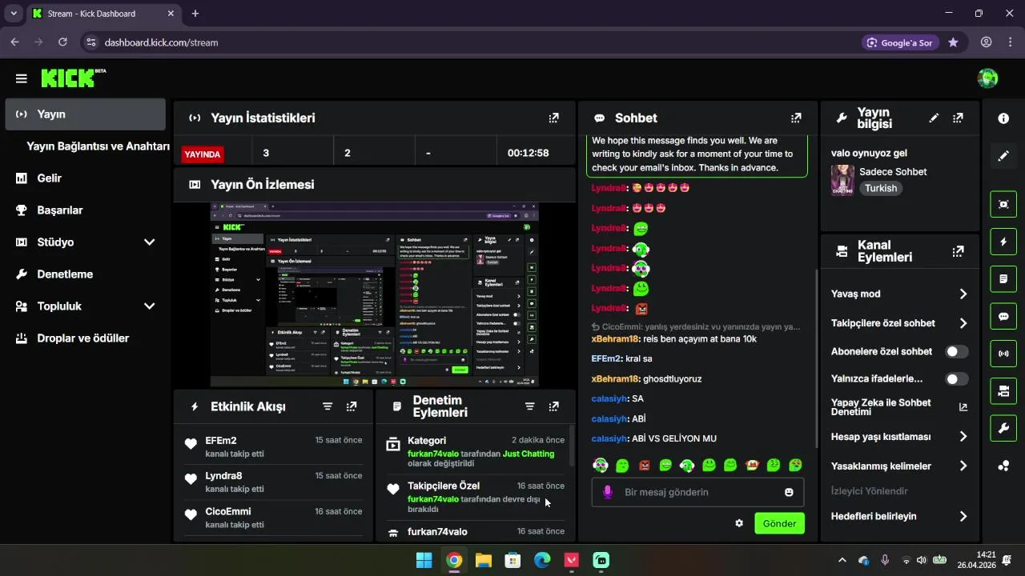Click the taskbar volume icon
The height and width of the screenshot is (576, 1025).
point(921,560)
